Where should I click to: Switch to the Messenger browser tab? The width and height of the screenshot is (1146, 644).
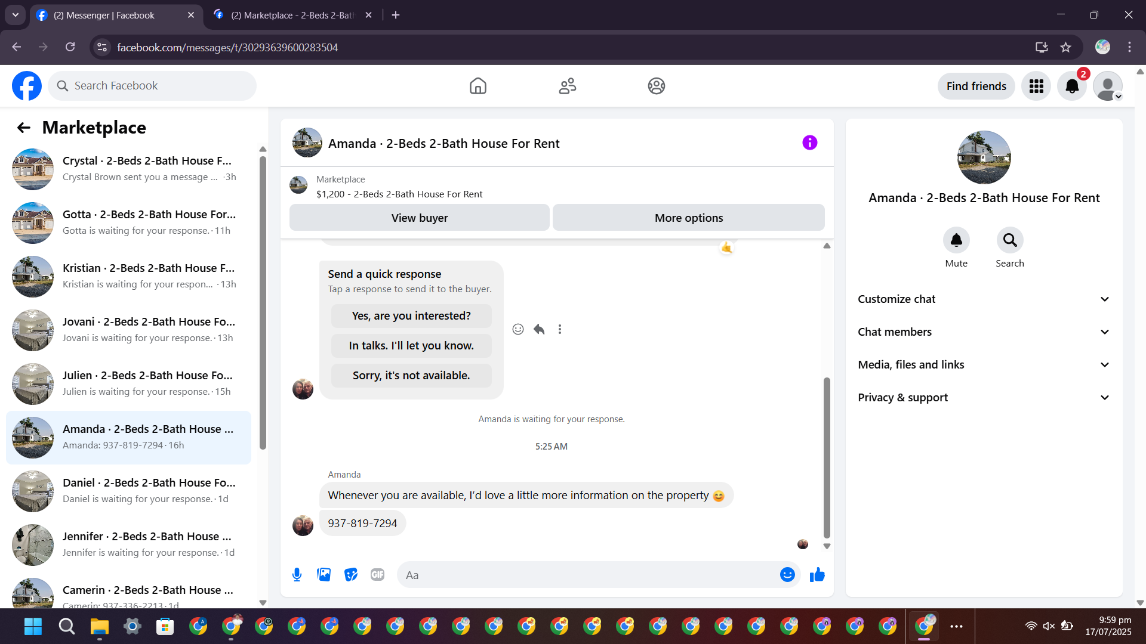click(116, 16)
